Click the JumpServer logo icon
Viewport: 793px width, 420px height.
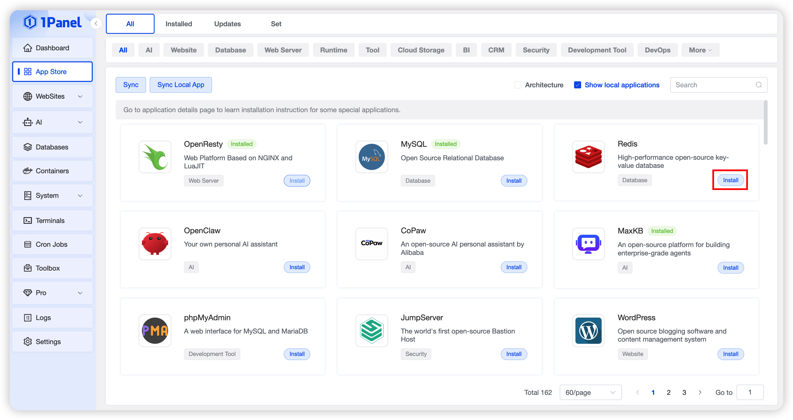click(x=372, y=330)
